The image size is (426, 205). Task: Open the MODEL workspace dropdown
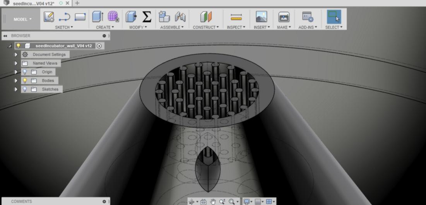(22, 19)
